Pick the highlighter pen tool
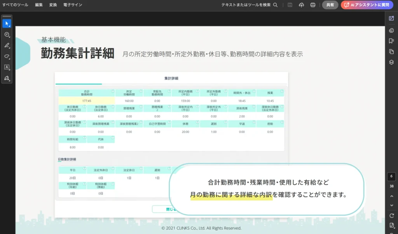This screenshot has width=398, height=234. pyautogui.click(x=7, y=46)
